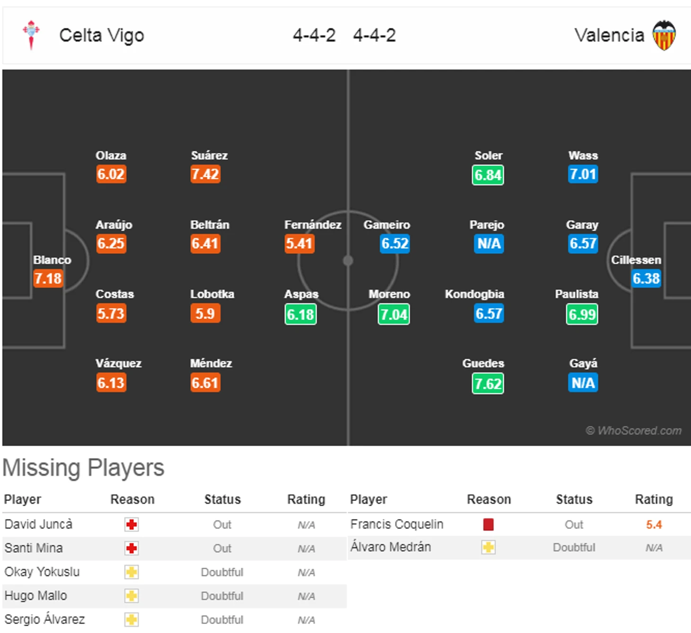The width and height of the screenshot is (691, 633).
Task: Open the Valencia team name link
Action: (609, 35)
